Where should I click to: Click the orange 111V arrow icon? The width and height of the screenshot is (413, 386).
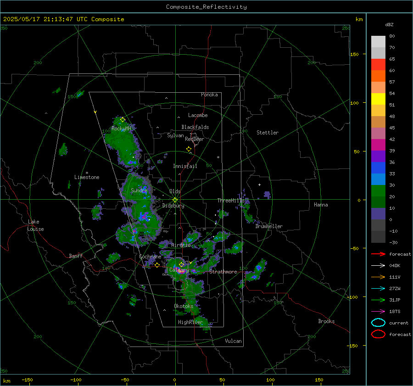click(x=378, y=277)
